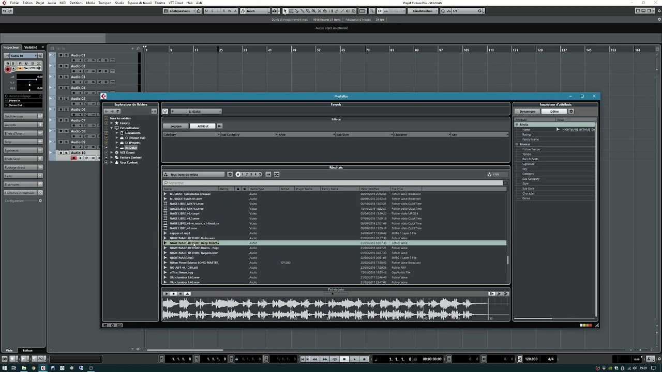Expand the Favoris tree node
662x372 pixels.
[112, 123]
